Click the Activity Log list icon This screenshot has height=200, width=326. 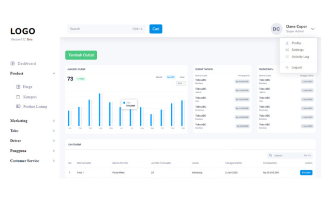287,56
